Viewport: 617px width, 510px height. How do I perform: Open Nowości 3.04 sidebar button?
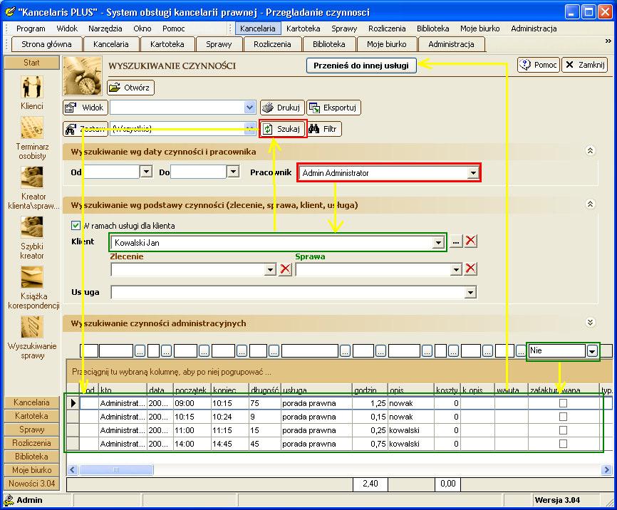point(31,483)
